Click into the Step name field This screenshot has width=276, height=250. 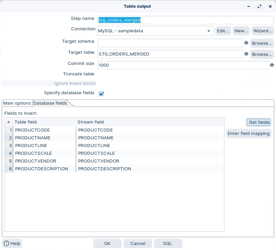pyautogui.click(x=185, y=20)
